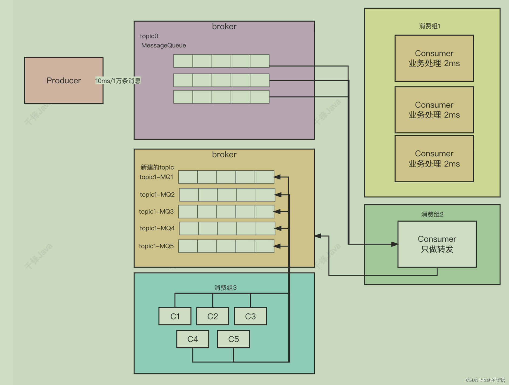Screen dimensions: 509x385
Task: Click the Producer box
Action: pyautogui.click(x=64, y=80)
